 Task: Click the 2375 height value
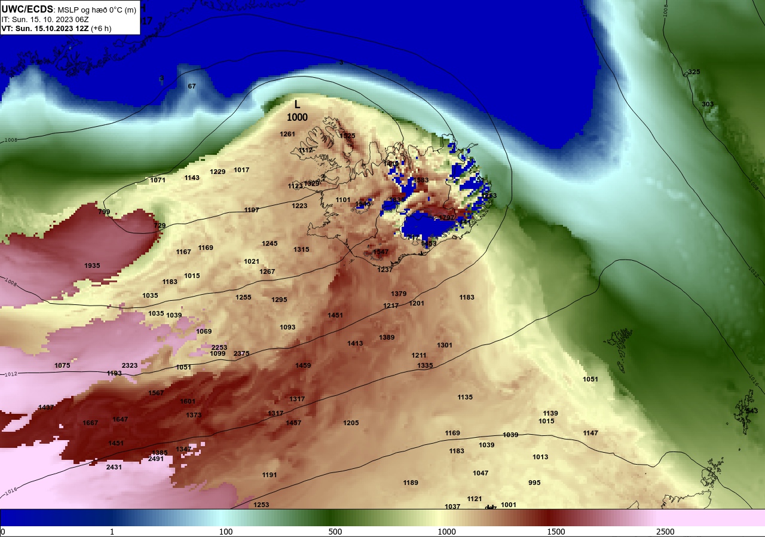click(x=241, y=353)
